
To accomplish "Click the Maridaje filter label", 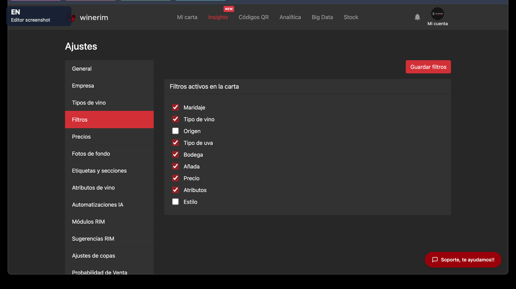I will click(194, 108).
